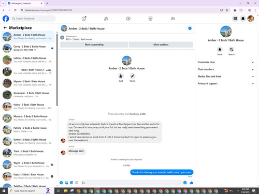Viewport: 259px width, 194px height.
Task: Open the Watch video icon
Action: pos(128,19)
